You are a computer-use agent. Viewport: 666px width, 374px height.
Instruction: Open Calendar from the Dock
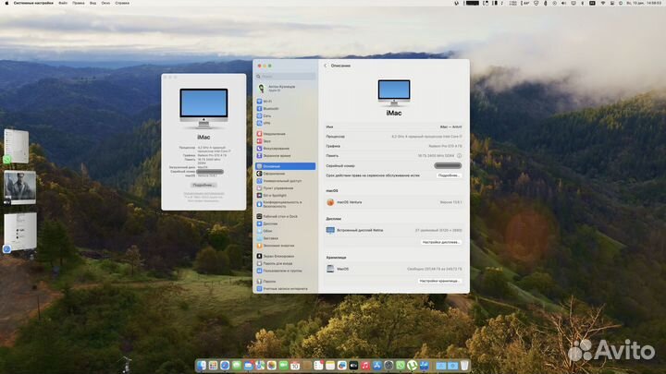[295, 365]
